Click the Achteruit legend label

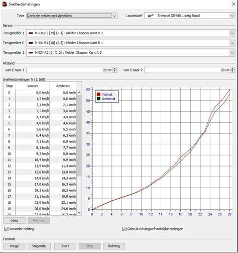coord(108,99)
